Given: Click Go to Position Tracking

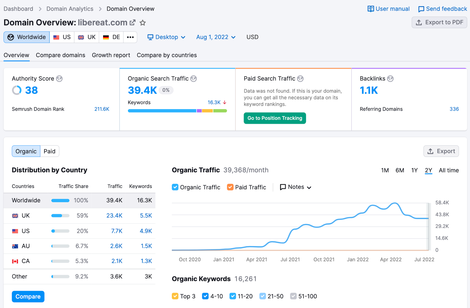Looking at the screenshot, I should tap(275, 118).
